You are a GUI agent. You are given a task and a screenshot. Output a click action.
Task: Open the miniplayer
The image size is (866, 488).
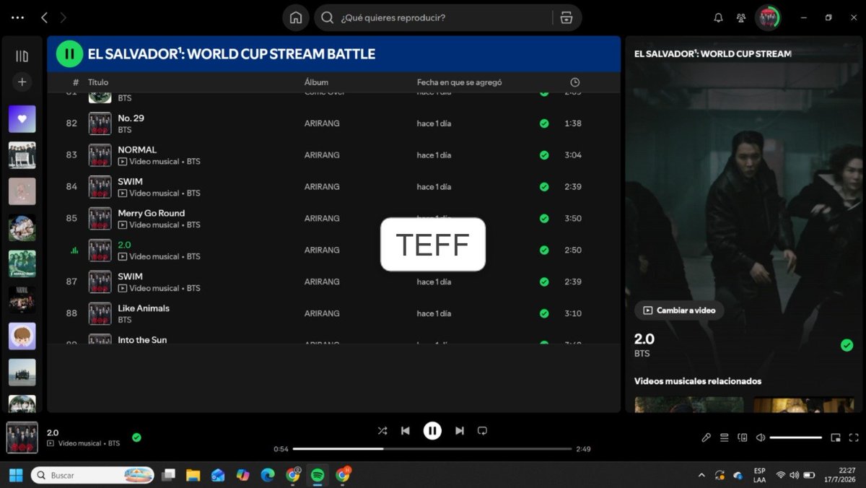click(x=836, y=437)
